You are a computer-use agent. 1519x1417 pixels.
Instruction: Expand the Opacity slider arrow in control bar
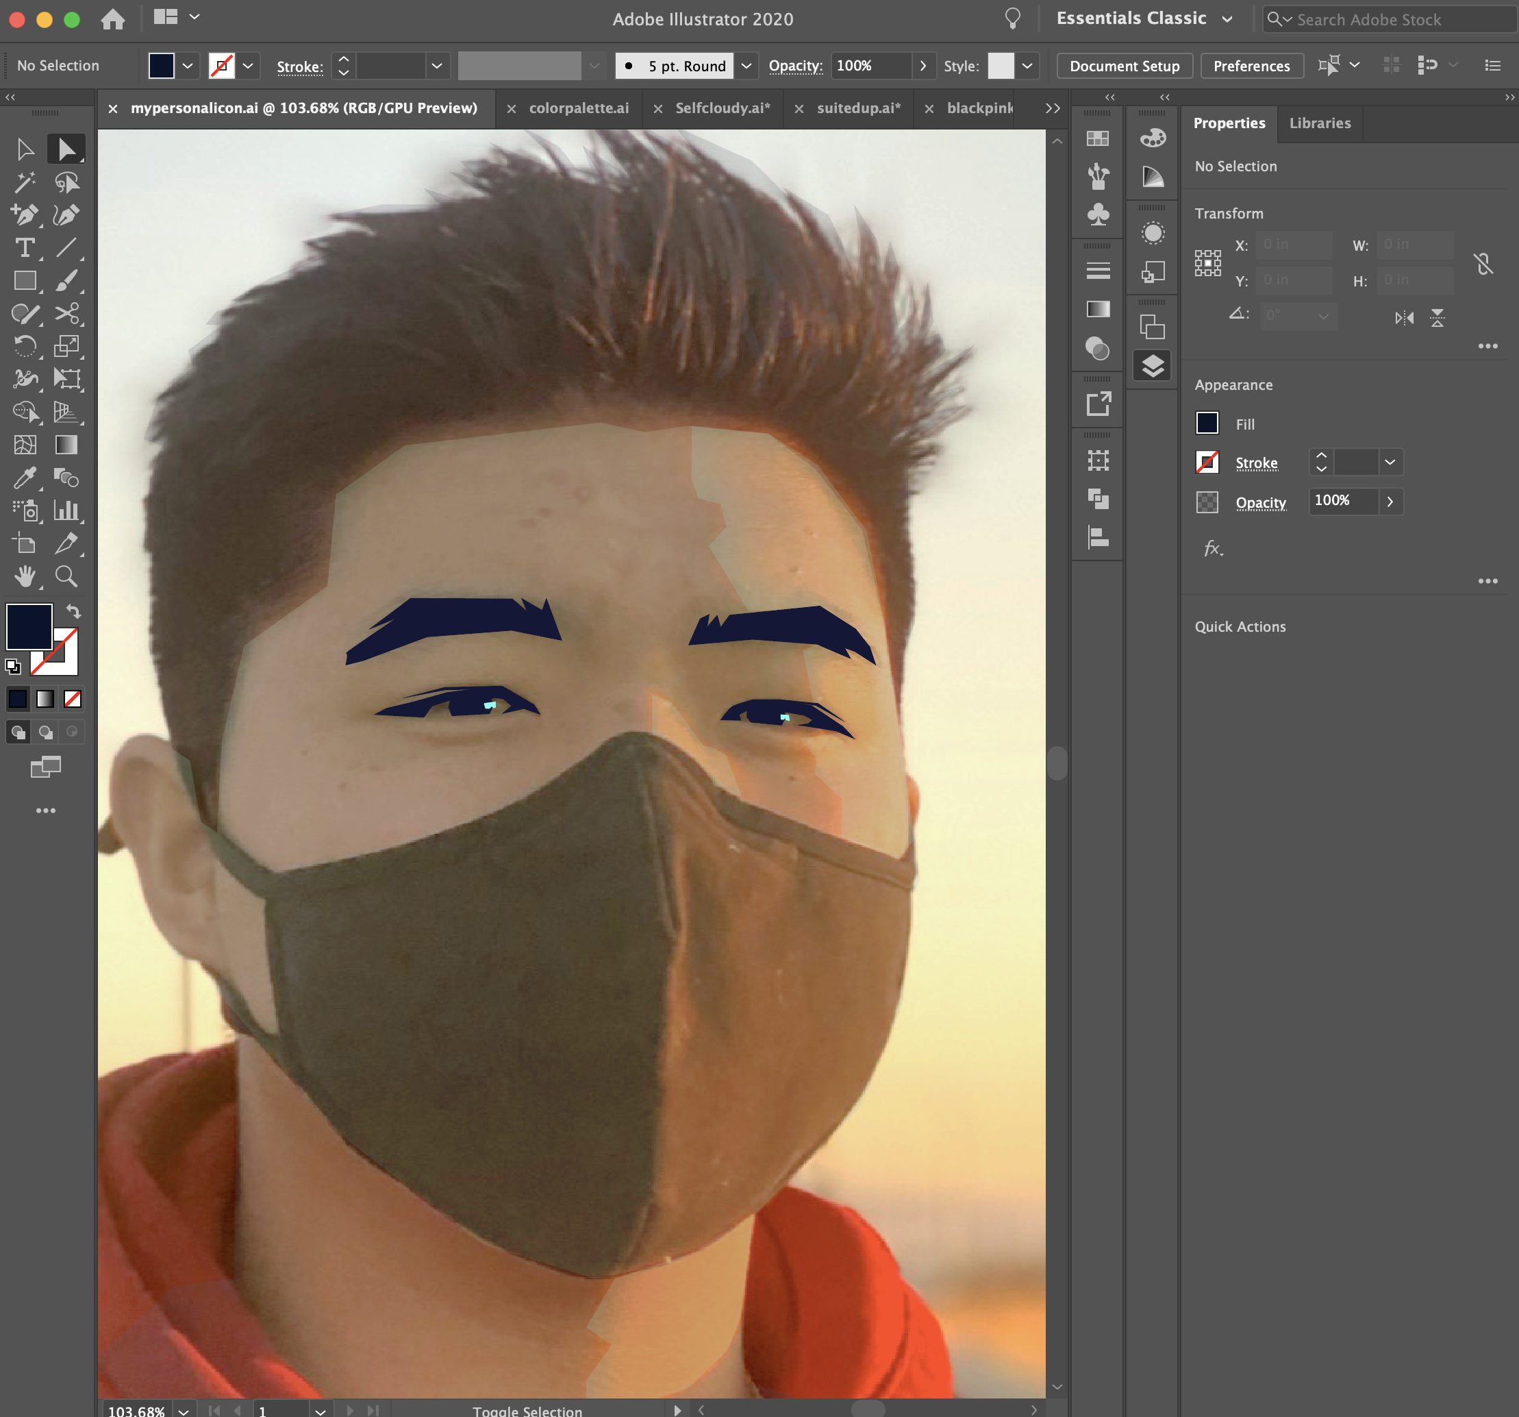point(923,66)
